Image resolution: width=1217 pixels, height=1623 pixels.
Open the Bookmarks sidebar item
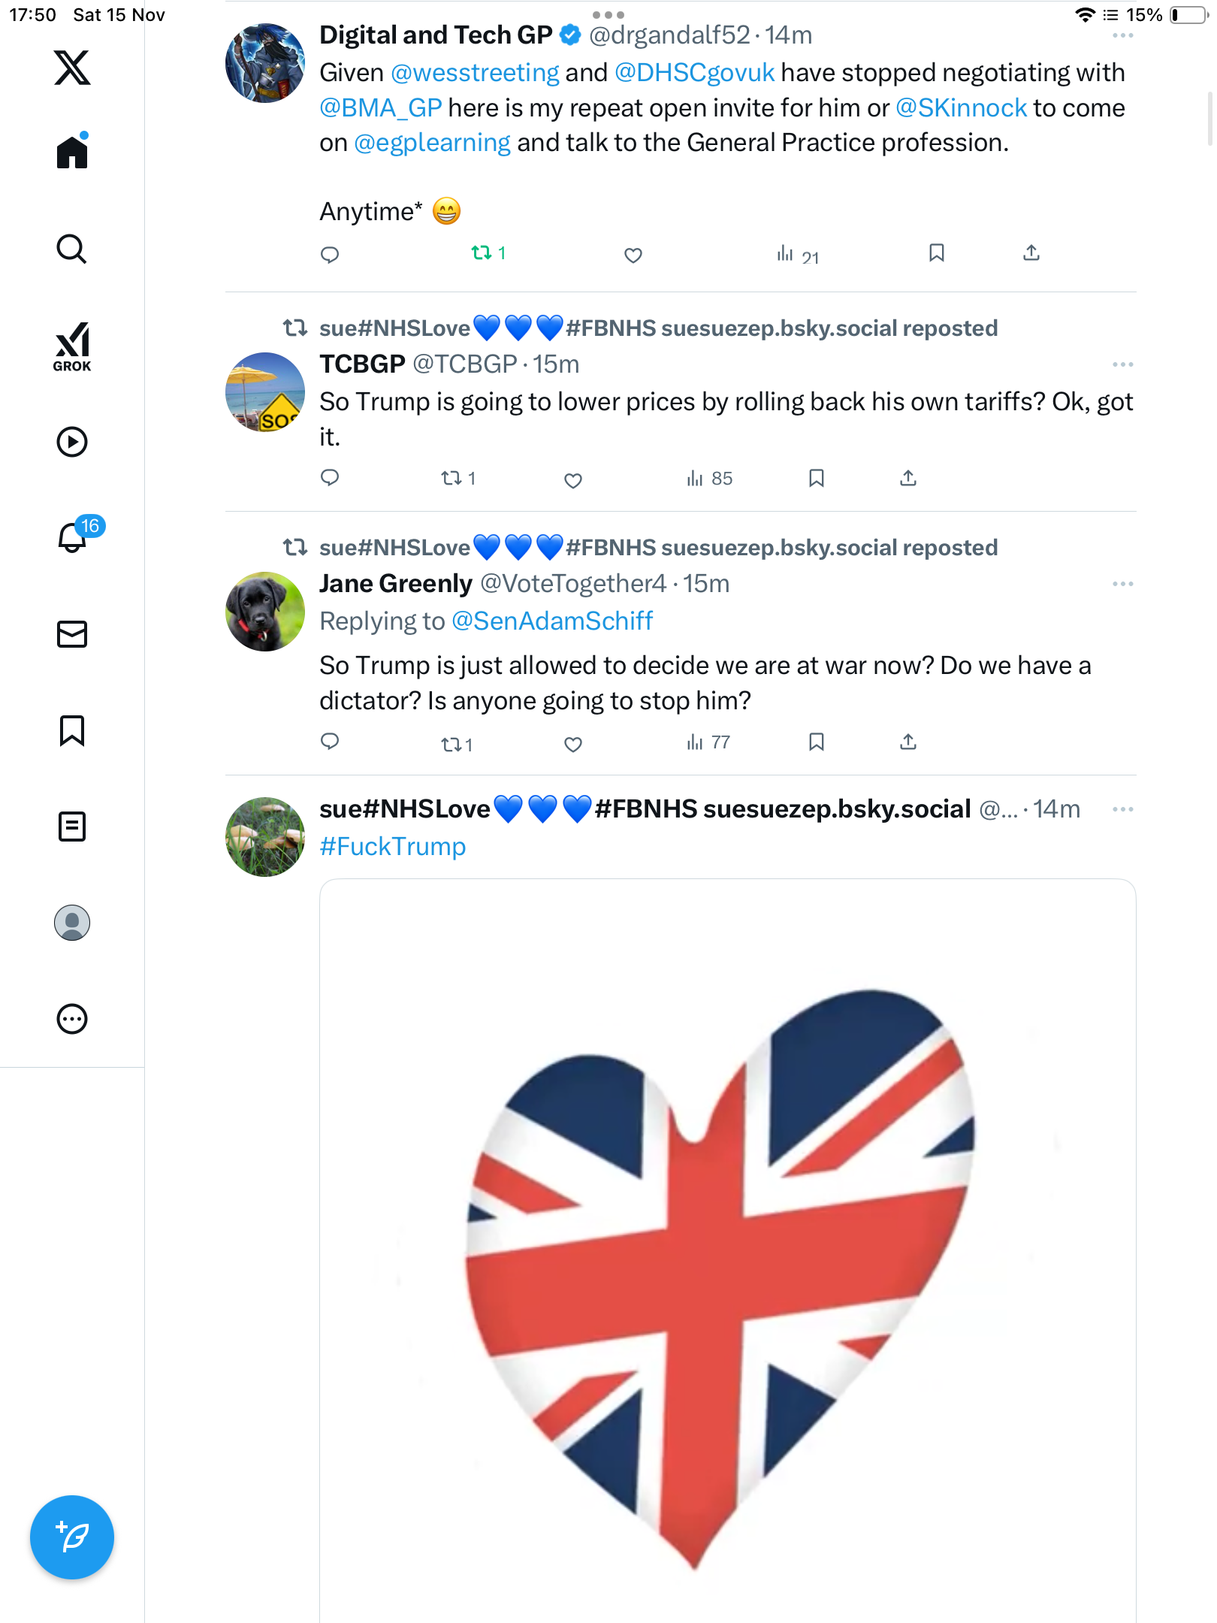click(72, 730)
